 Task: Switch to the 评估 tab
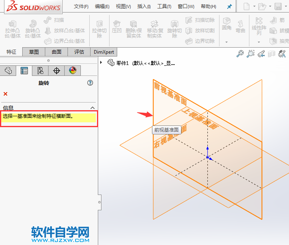click(79, 52)
